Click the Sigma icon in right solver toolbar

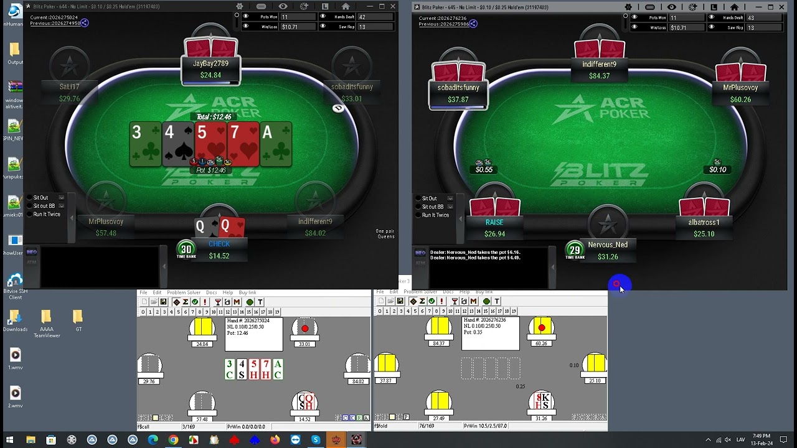pyautogui.click(x=422, y=301)
